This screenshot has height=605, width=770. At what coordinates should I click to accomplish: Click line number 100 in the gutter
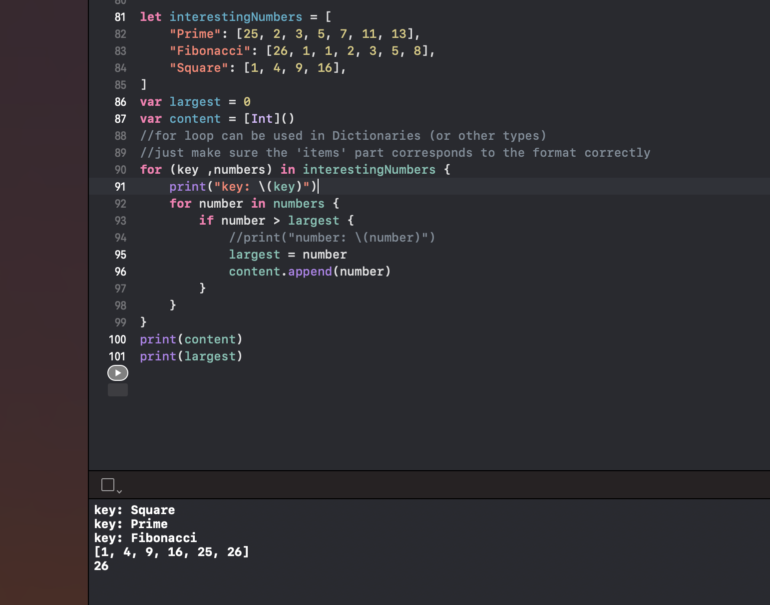click(x=117, y=339)
